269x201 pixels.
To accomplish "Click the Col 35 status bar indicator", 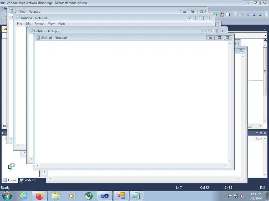I will pyautogui.click(x=204, y=187).
